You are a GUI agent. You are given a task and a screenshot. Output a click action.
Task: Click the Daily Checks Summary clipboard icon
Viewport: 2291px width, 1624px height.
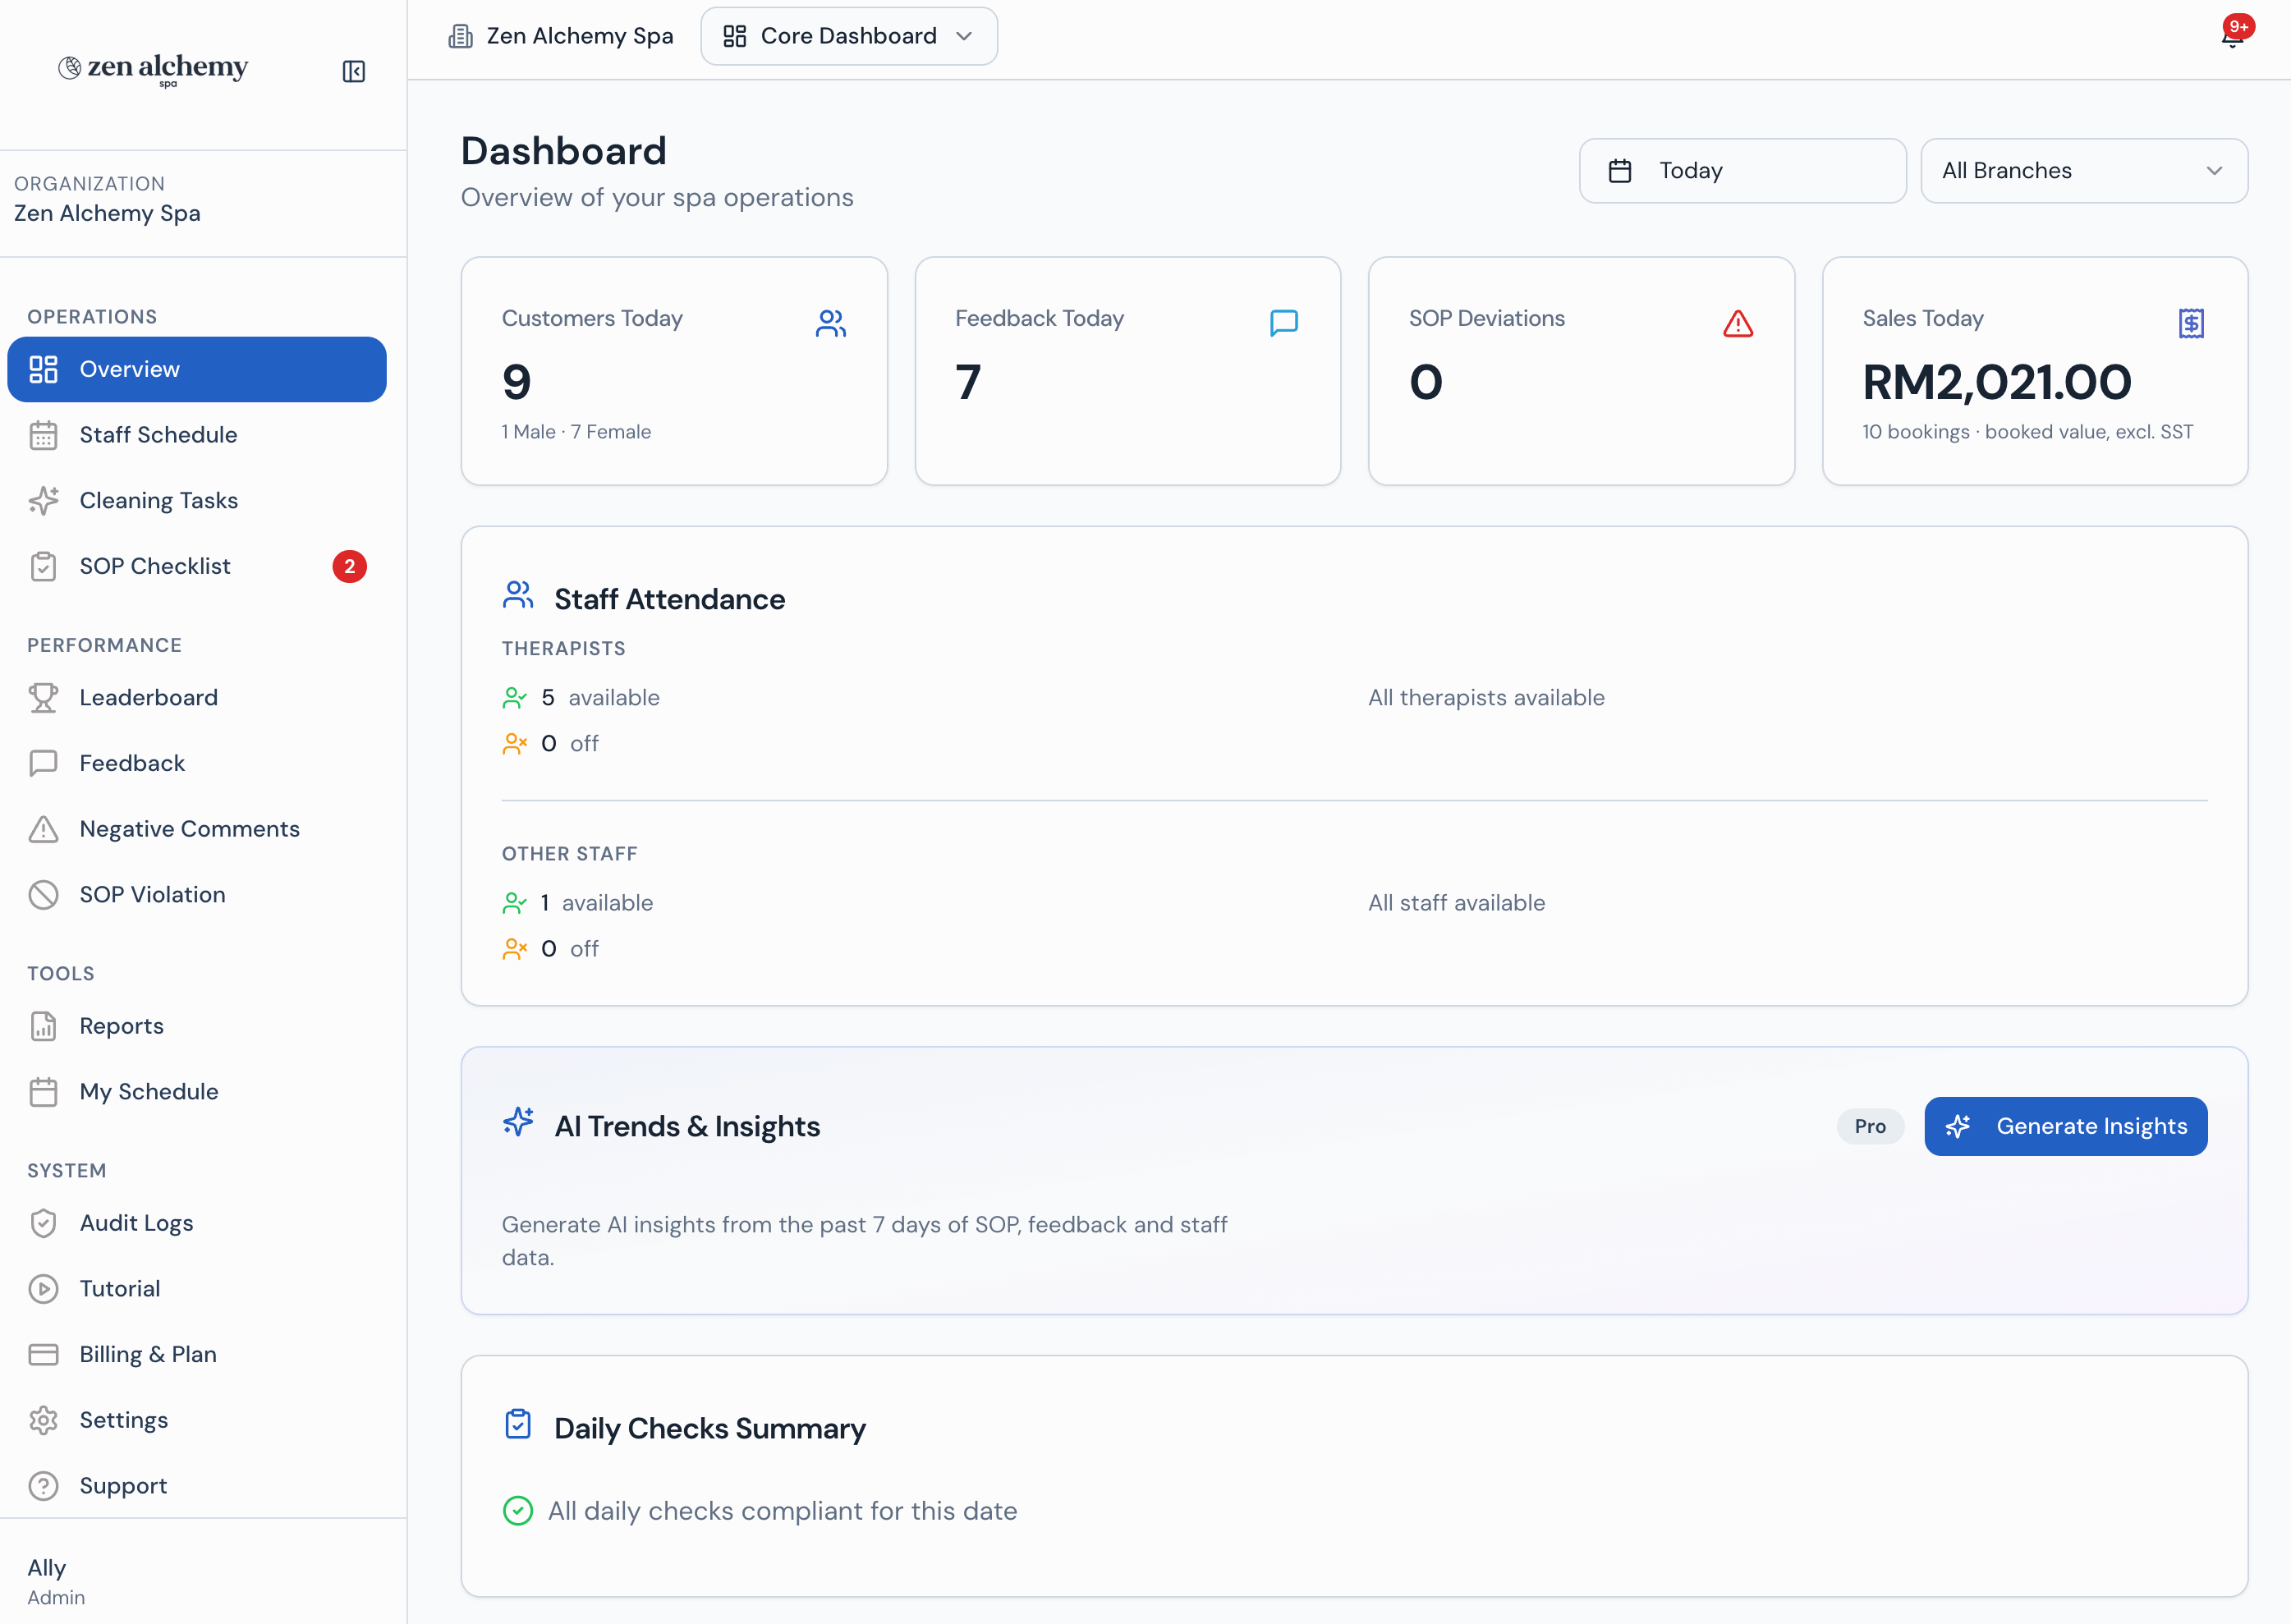518,1424
